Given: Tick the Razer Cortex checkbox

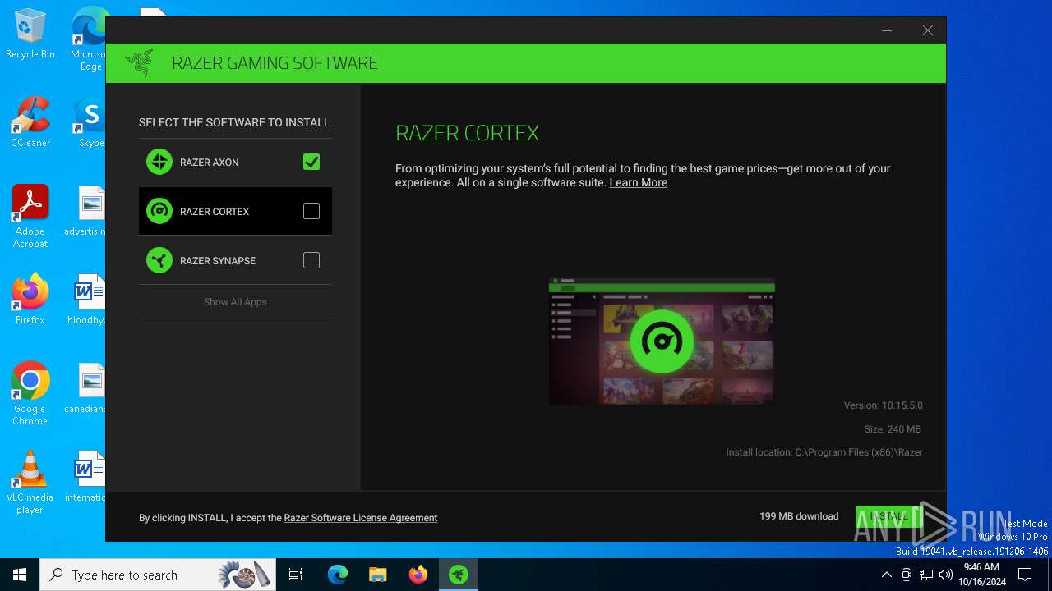Looking at the screenshot, I should (311, 211).
